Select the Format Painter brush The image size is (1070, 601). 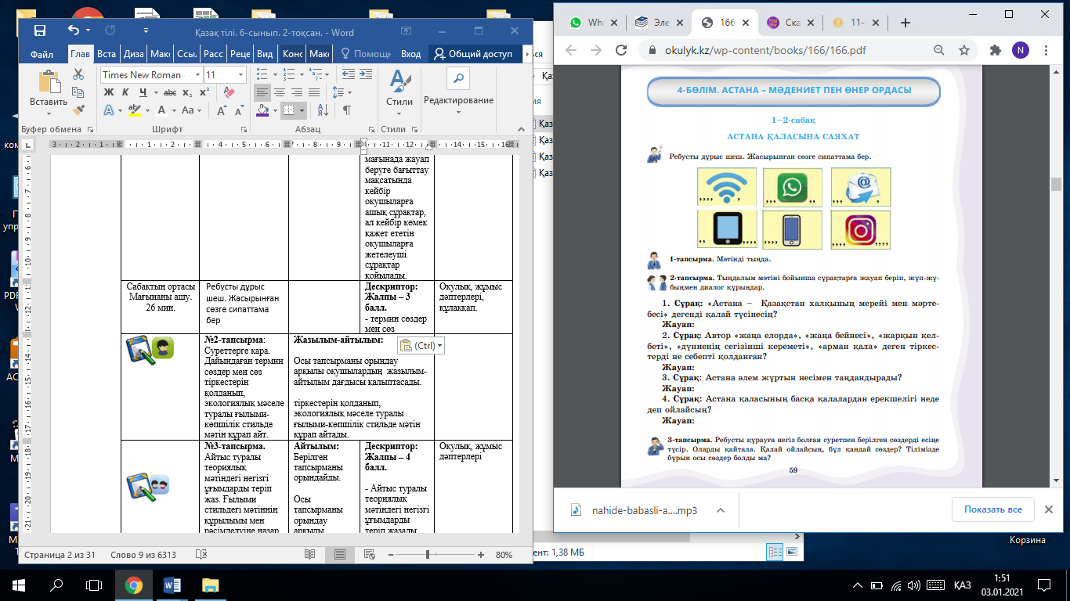[x=78, y=110]
